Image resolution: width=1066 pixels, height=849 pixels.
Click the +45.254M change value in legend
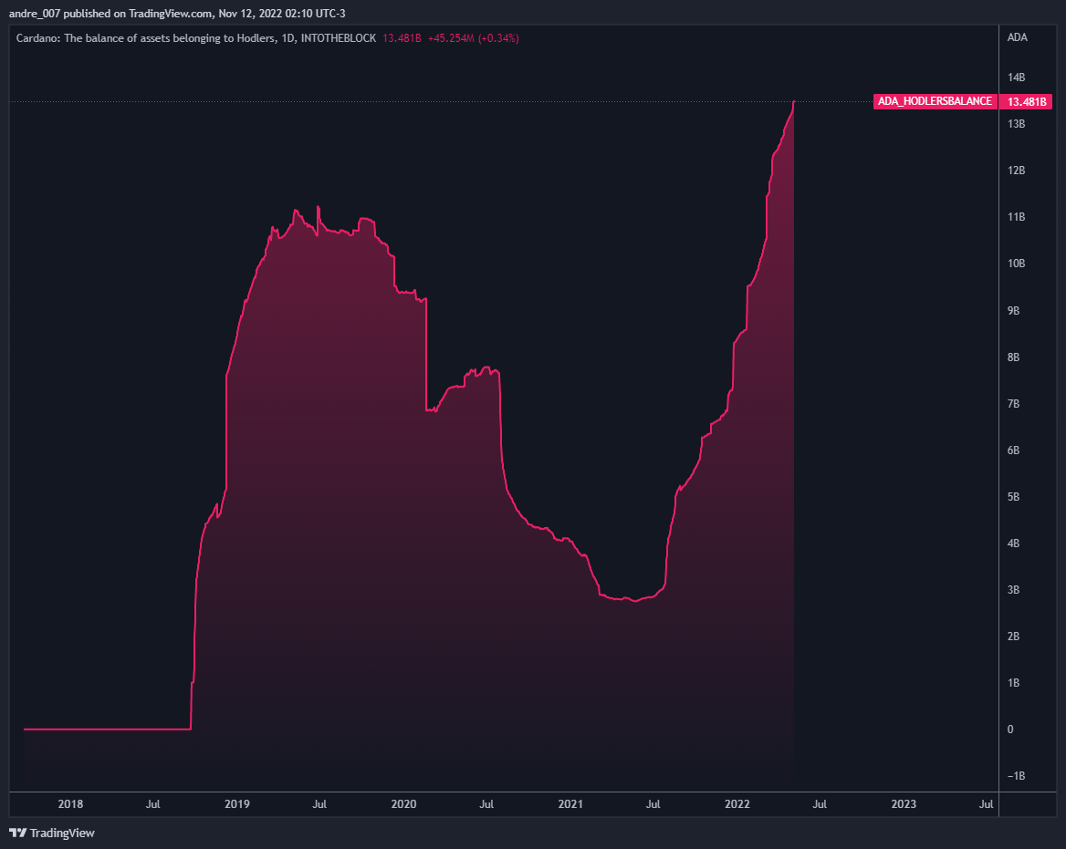pos(451,38)
